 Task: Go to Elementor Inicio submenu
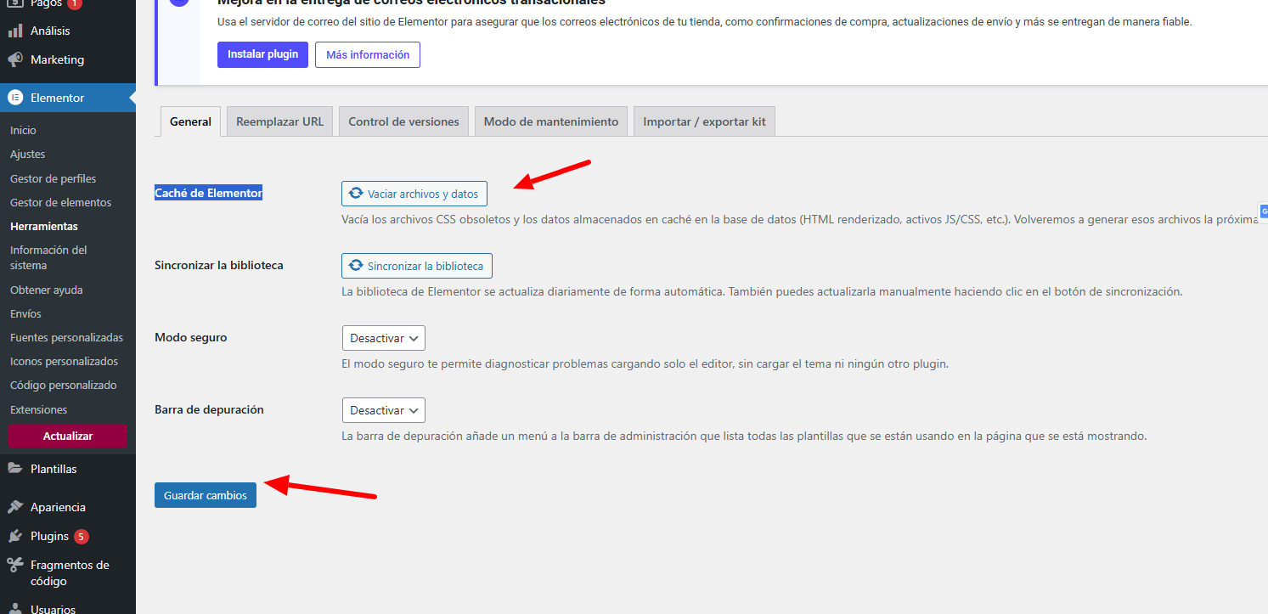pyautogui.click(x=23, y=130)
